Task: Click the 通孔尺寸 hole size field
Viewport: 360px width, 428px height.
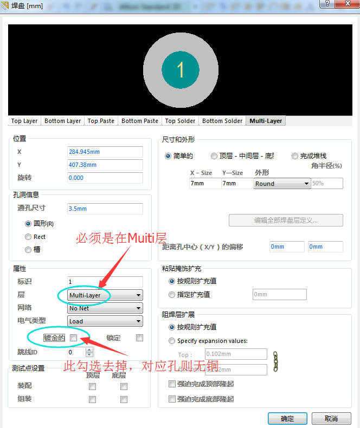Action: (x=105, y=209)
